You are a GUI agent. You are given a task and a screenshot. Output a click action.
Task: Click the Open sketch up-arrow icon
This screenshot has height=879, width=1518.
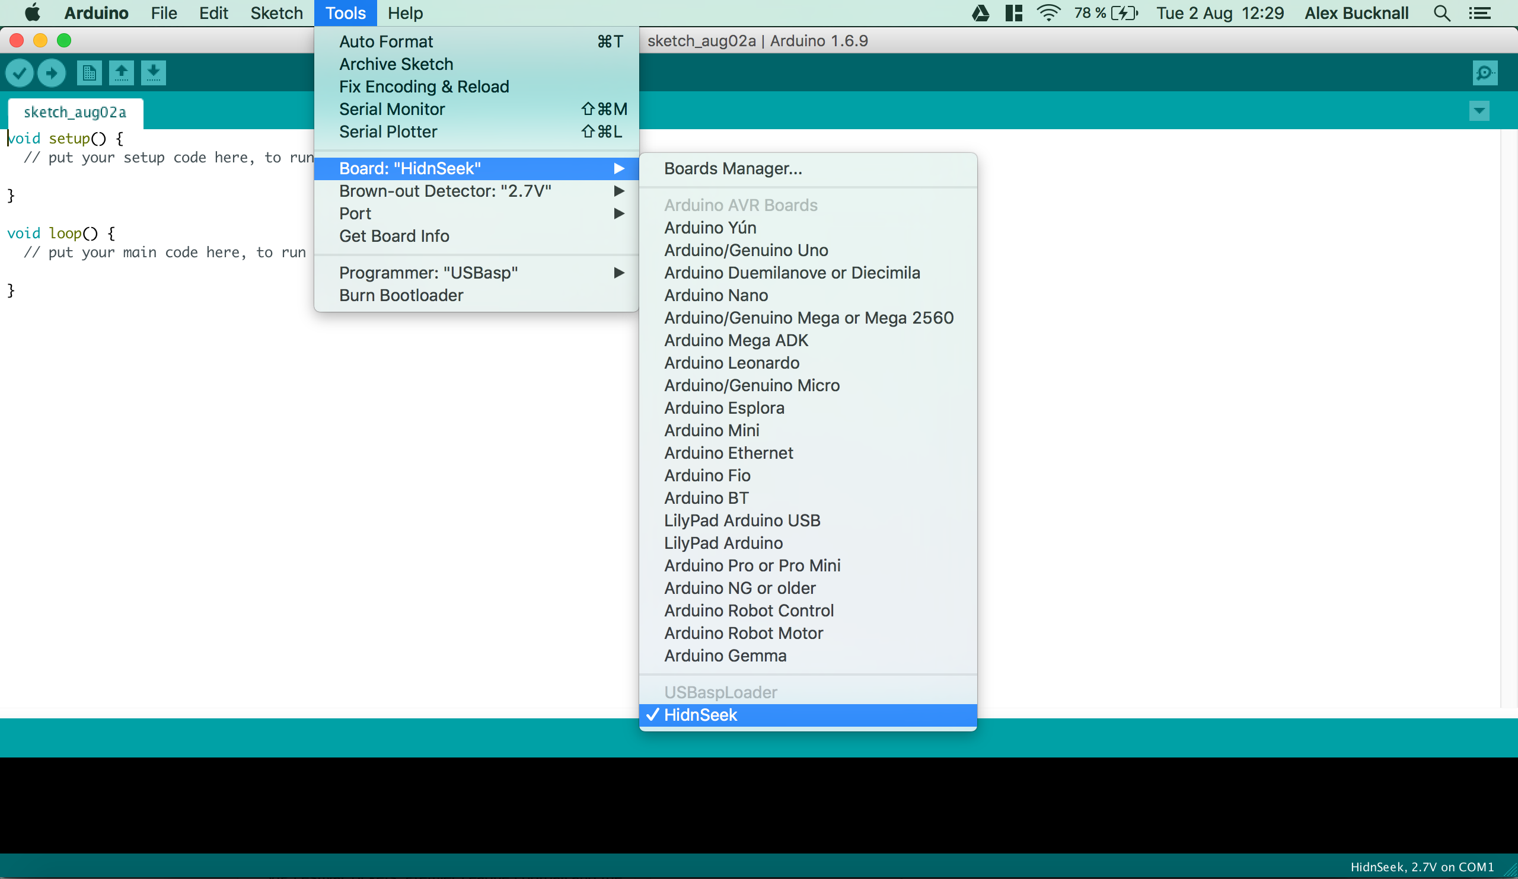pos(122,73)
